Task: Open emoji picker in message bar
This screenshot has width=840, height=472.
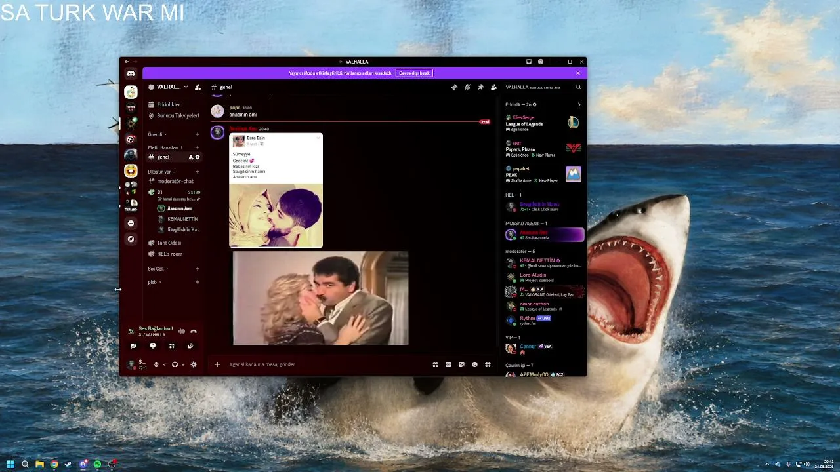Action: (x=474, y=364)
